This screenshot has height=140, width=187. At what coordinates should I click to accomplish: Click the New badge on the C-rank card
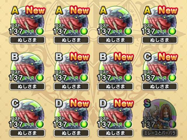[168, 57]
